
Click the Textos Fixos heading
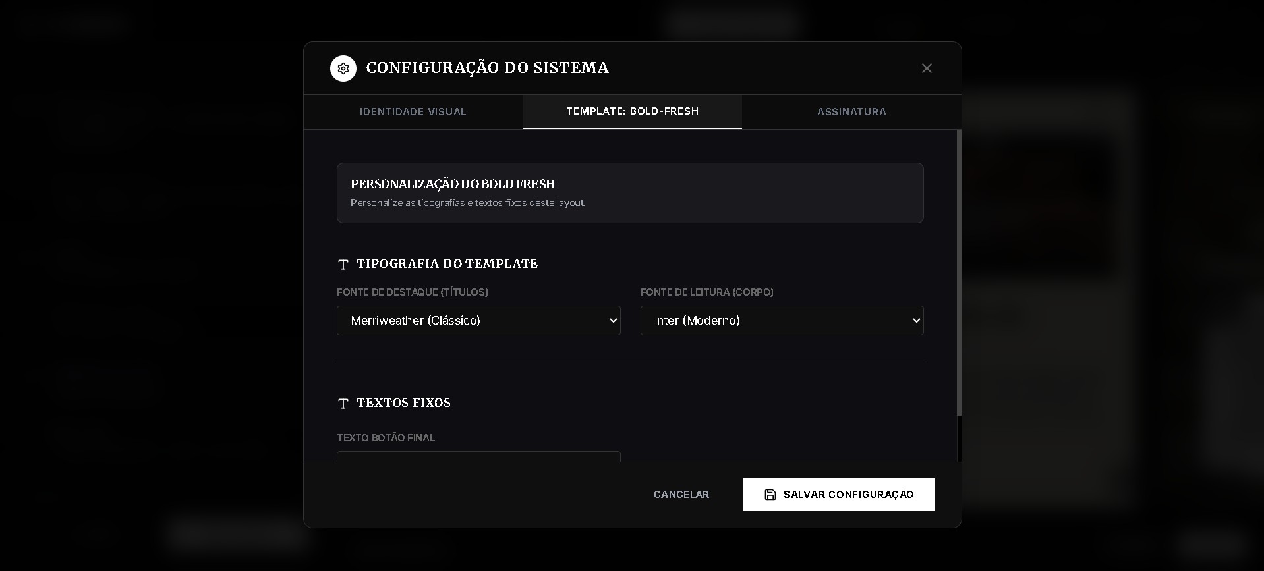[x=403, y=403]
